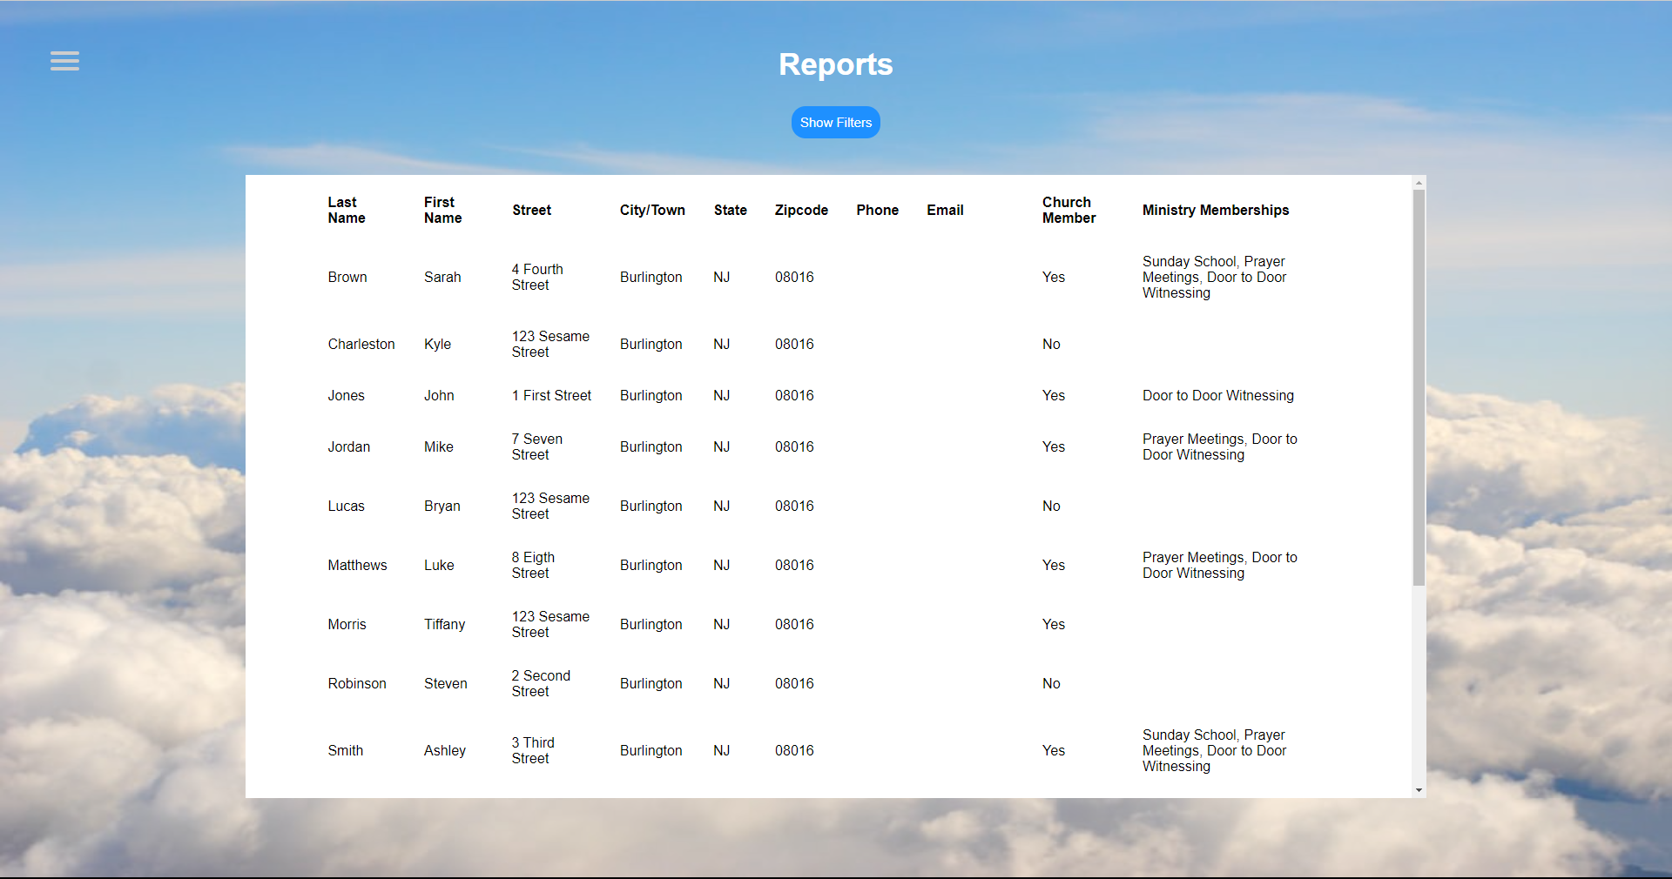The height and width of the screenshot is (879, 1672).
Task: Click ministry memberships in Luke Matthews's row
Action: coord(1220,565)
